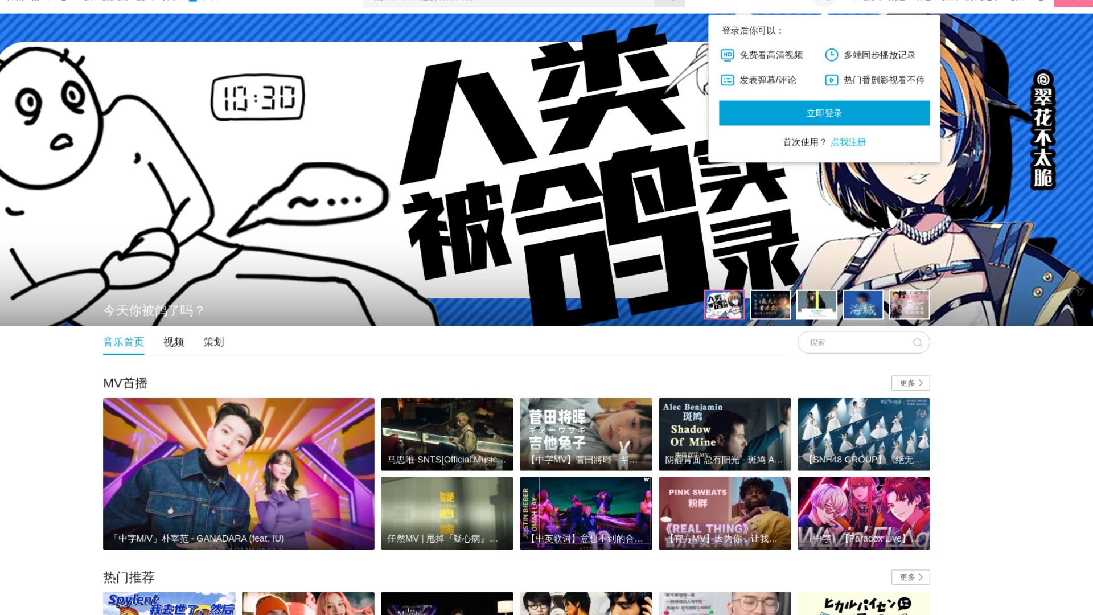Viewport: 1093px width, 615px height.
Task: Click 立即登录 login button
Action: pos(824,113)
